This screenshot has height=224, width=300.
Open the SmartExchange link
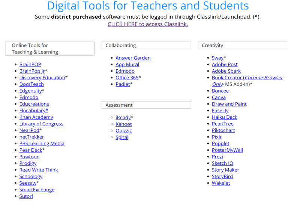pos(37,190)
